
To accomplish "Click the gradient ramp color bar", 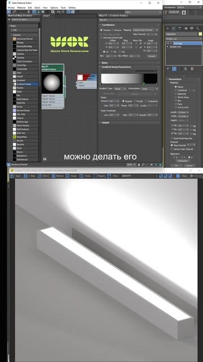I will point(129,78).
